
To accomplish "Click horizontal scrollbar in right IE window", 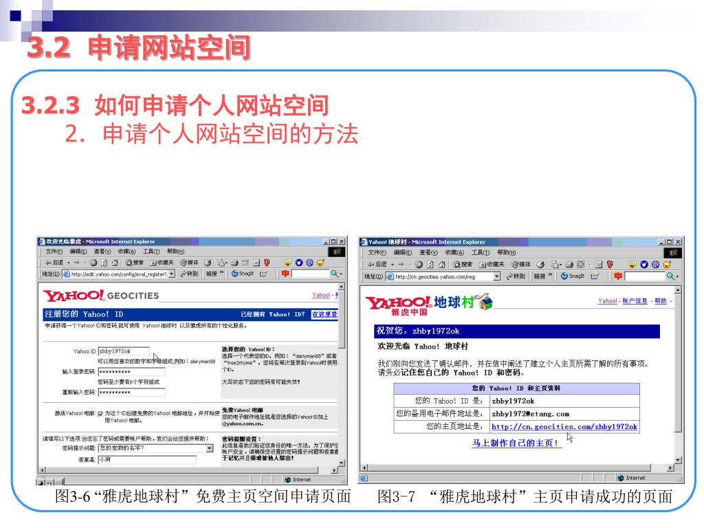I will [518, 467].
